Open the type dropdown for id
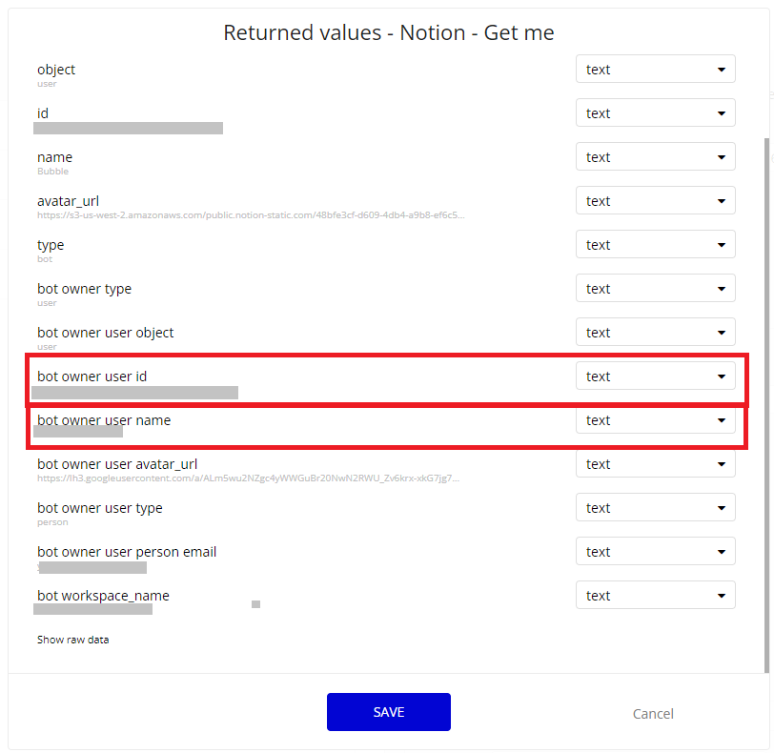 coord(655,113)
